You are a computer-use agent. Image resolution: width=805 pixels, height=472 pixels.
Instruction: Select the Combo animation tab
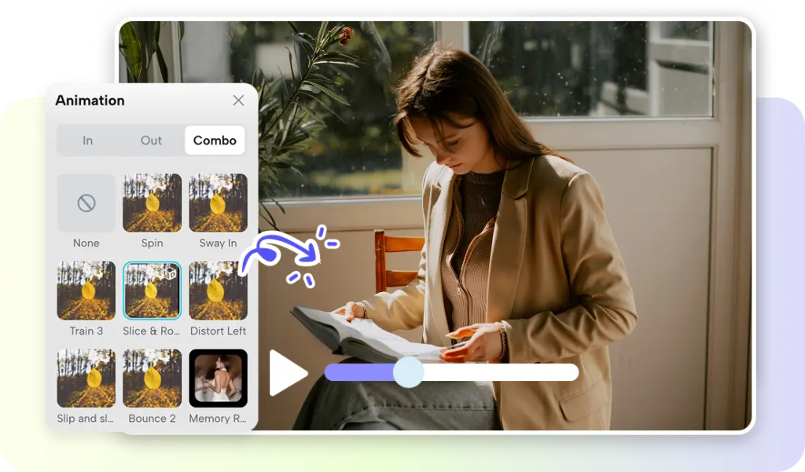[x=215, y=140]
